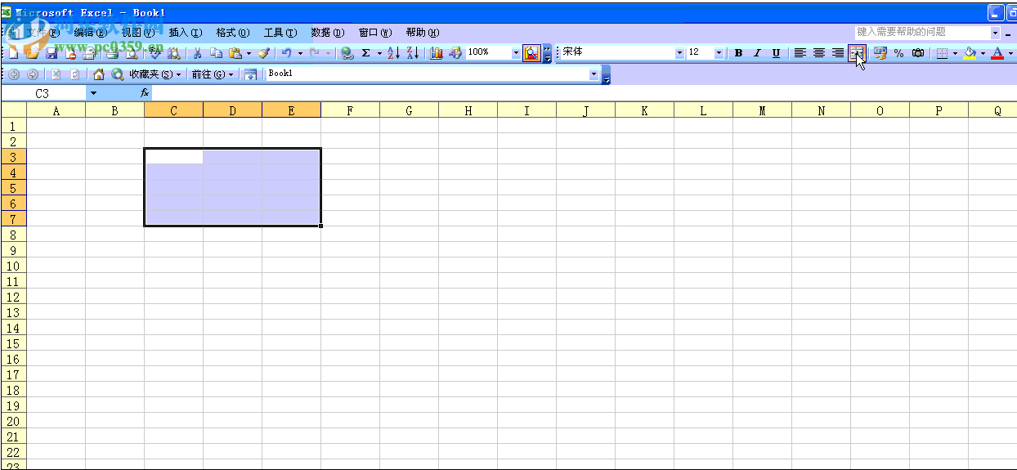Save the workbook with the floppy icon
This screenshot has width=1017, height=470.
click(52, 53)
